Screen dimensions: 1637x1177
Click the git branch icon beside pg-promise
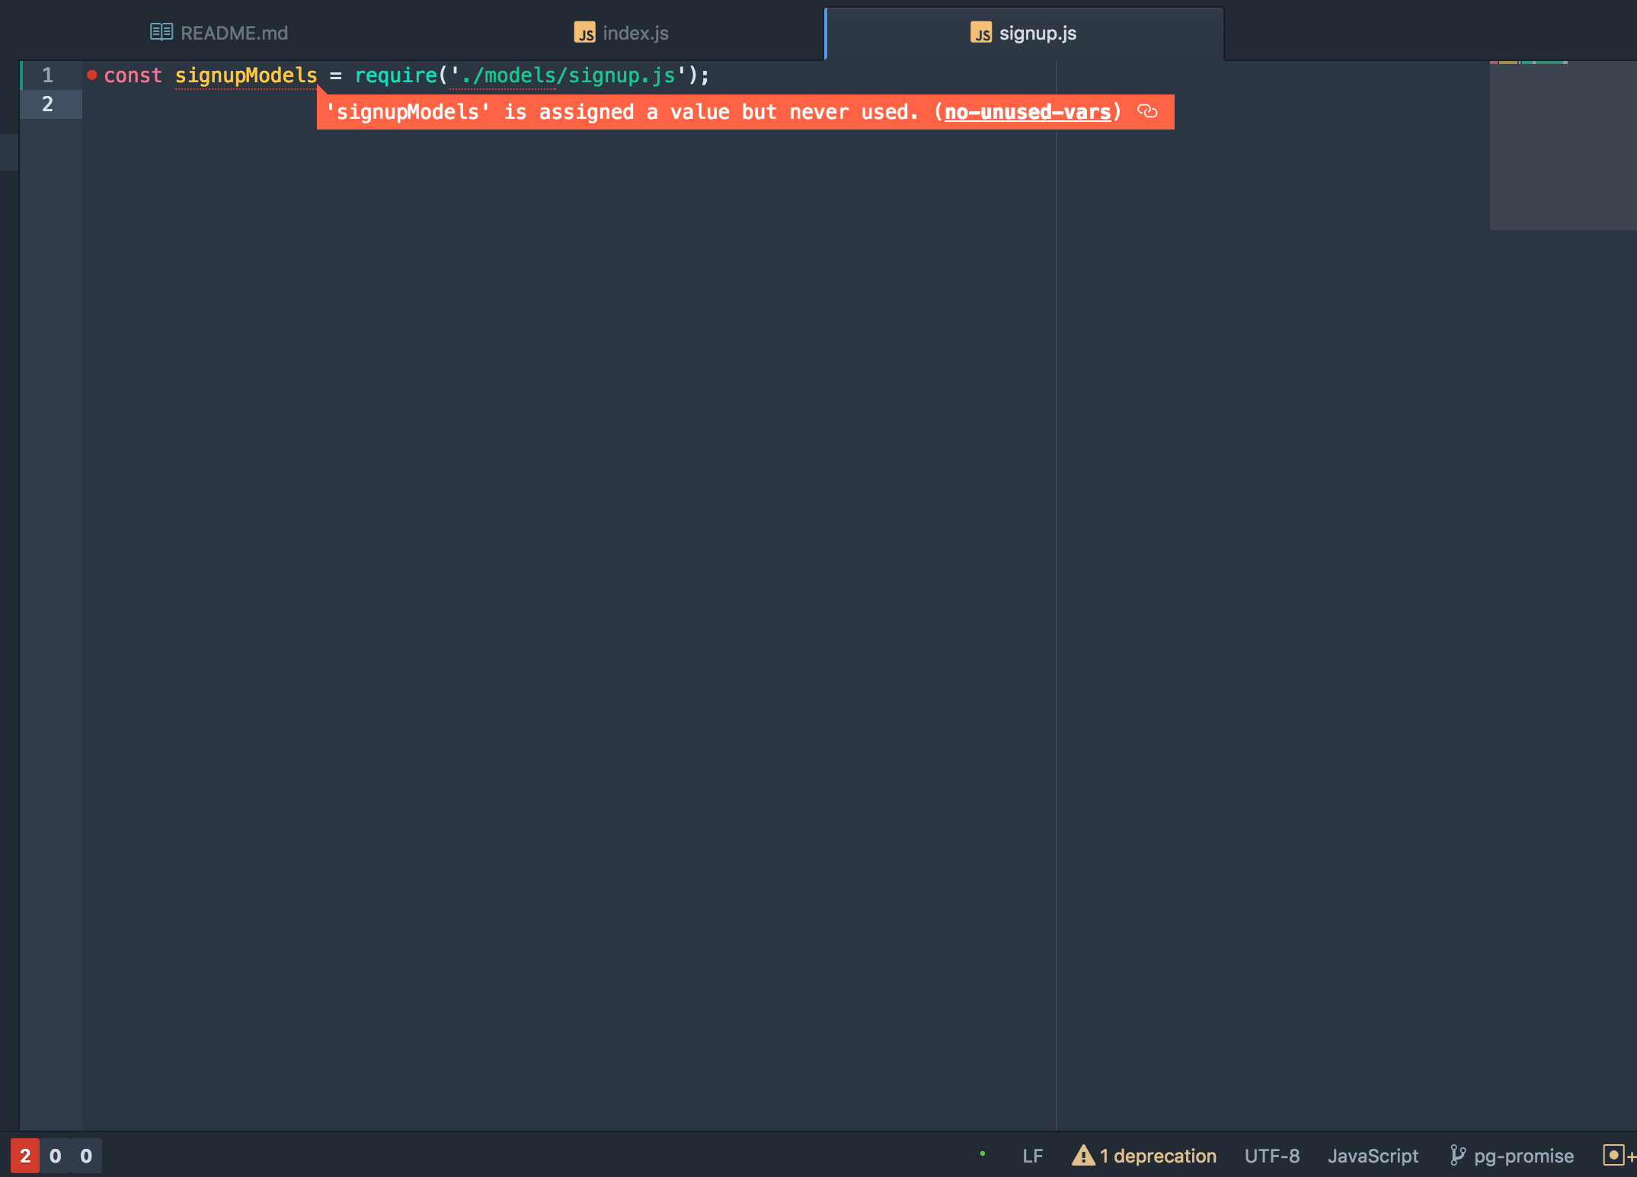click(x=1457, y=1155)
